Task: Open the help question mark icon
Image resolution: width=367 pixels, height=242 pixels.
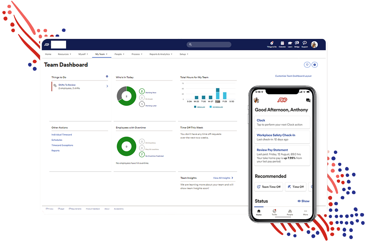Action: [315, 65]
